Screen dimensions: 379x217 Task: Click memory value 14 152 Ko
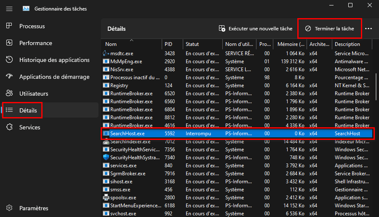click(294, 205)
